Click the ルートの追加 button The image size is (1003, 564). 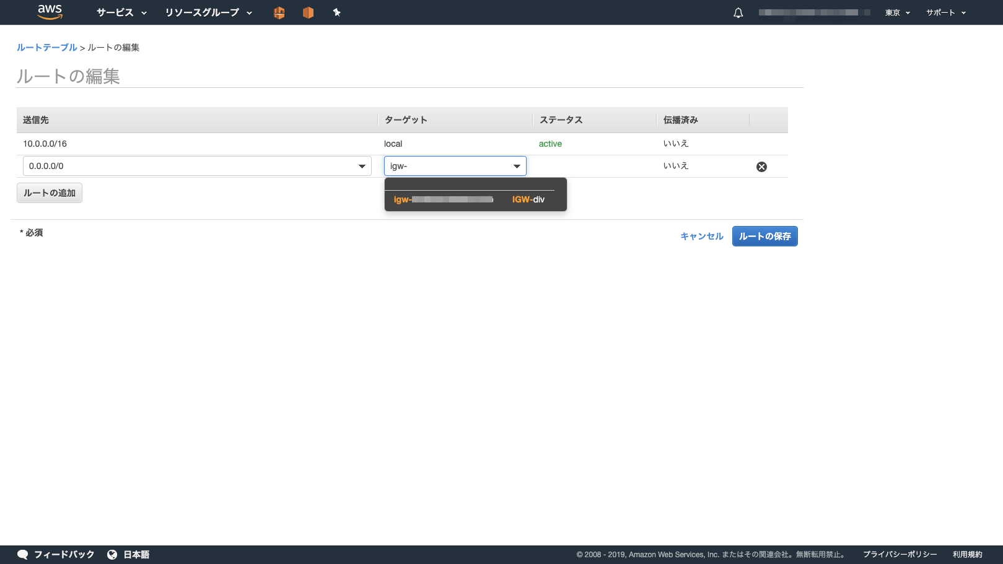point(50,193)
